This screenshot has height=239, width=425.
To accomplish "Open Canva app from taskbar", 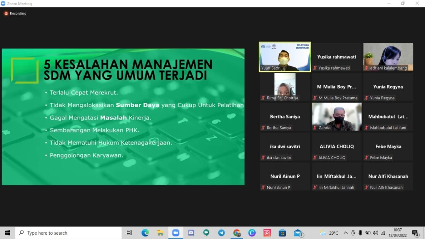I will [x=252, y=233].
